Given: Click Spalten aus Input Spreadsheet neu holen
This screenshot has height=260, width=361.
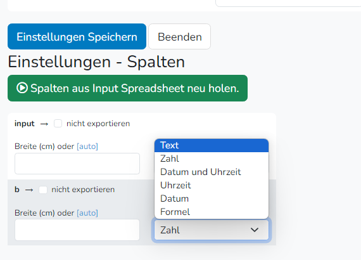Looking at the screenshot, I should point(127,88).
